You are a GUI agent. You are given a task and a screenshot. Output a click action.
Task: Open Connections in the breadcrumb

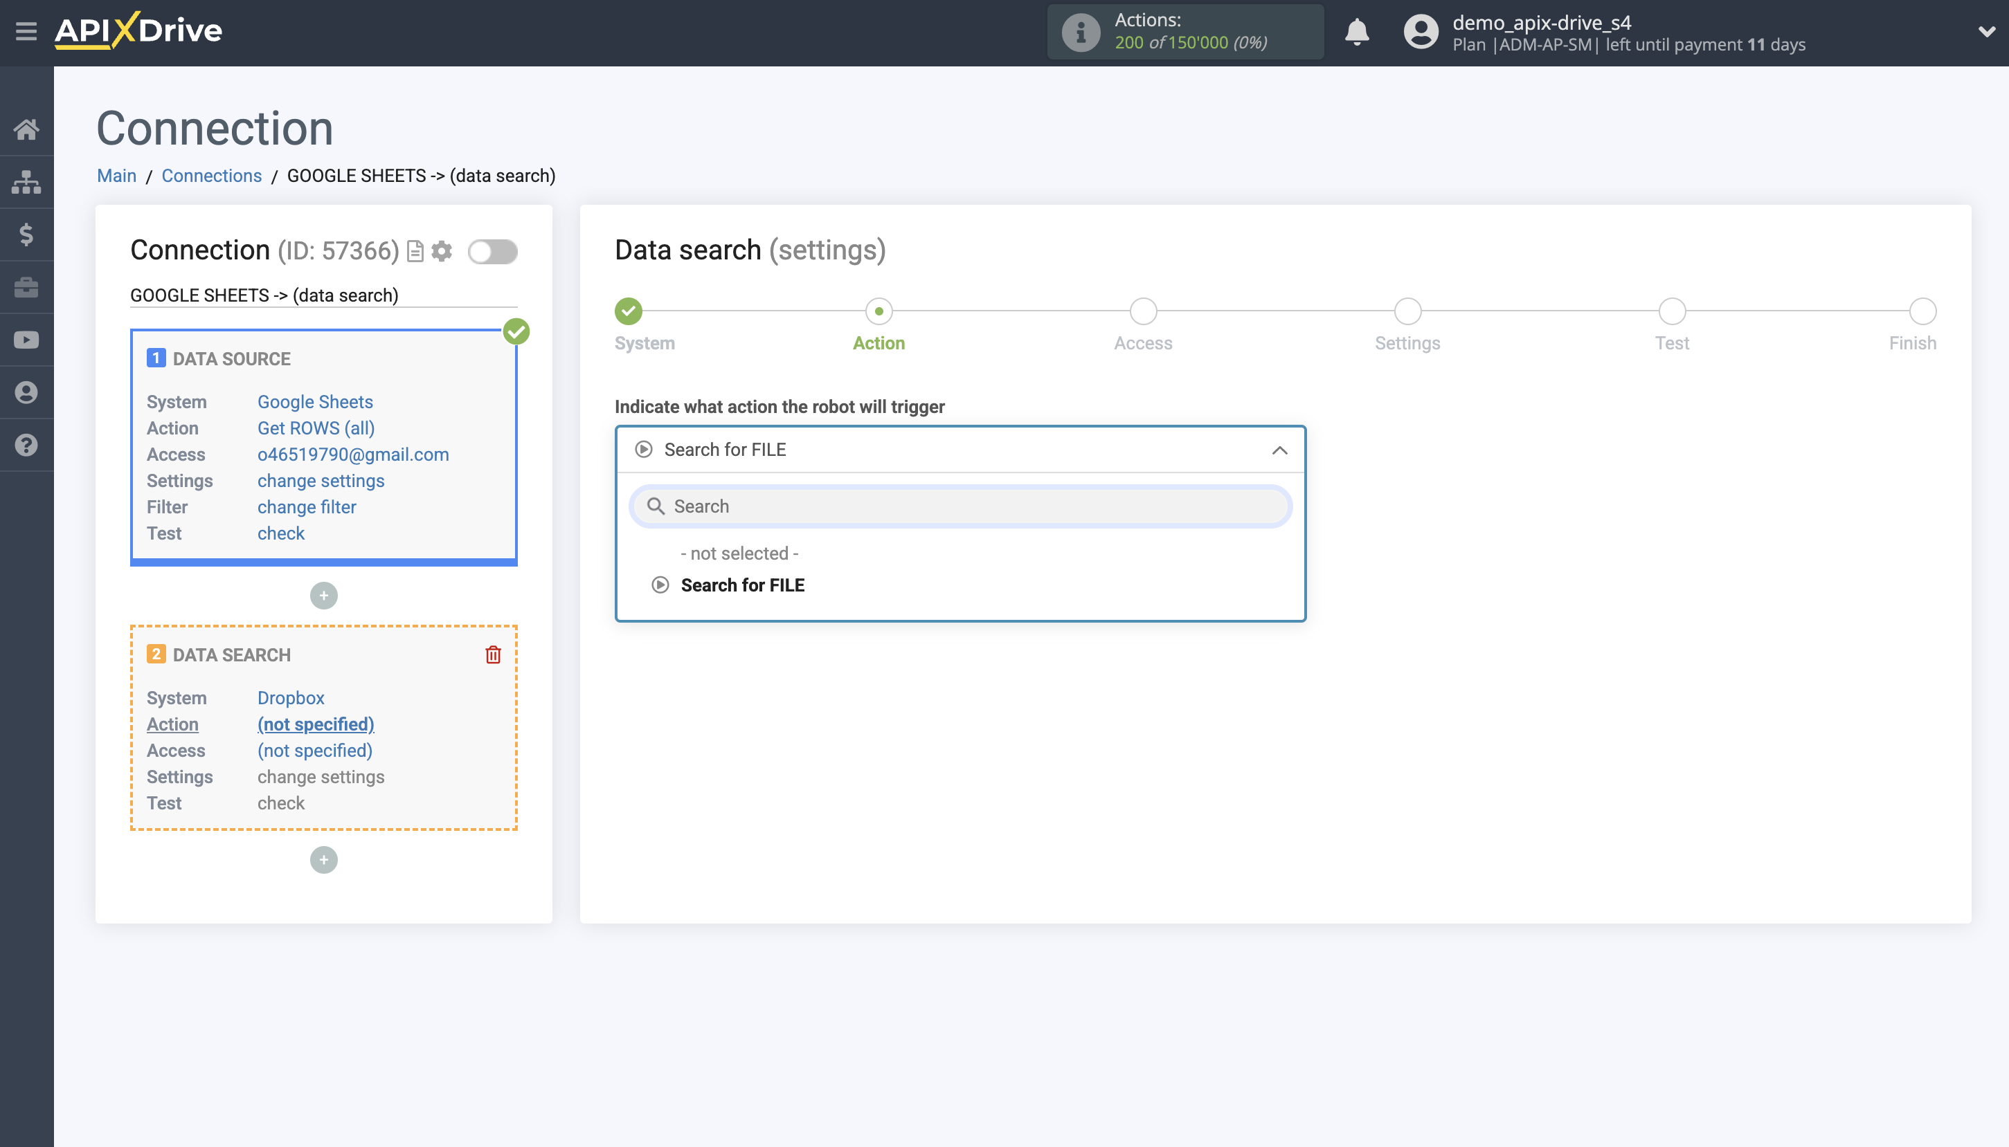coord(211,175)
